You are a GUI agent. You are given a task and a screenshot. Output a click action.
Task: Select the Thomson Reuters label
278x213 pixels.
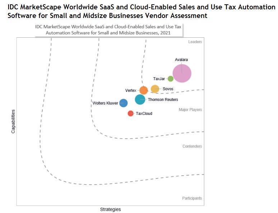163,99
